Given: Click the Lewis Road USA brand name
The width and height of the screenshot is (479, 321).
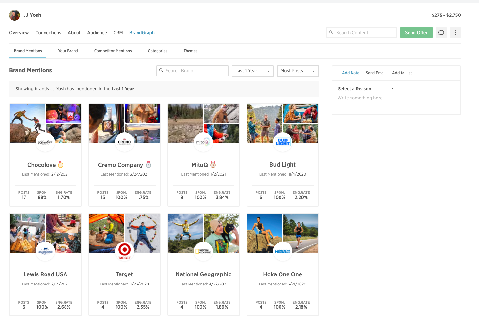Looking at the screenshot, I should click(x=45, y=274).
